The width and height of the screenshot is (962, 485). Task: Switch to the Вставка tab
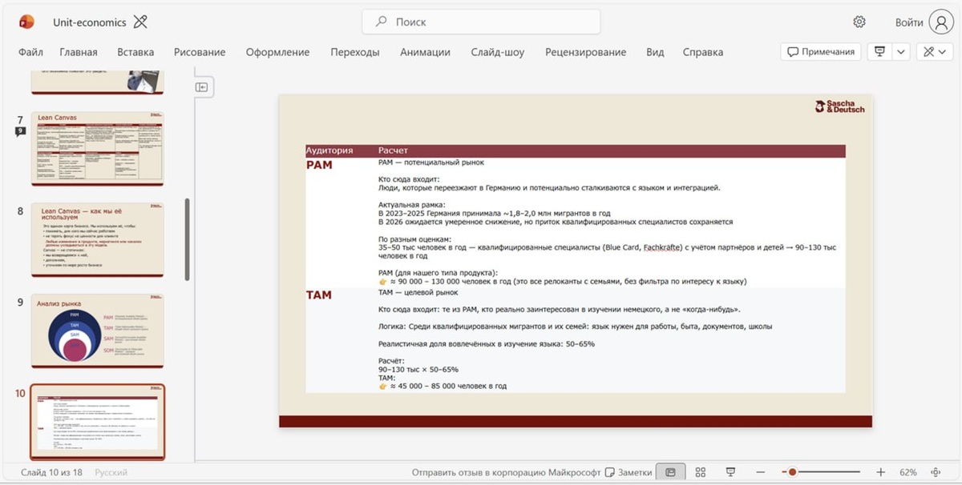135,52
